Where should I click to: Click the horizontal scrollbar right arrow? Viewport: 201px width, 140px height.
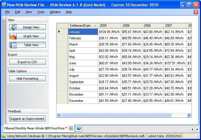click(189, 115)
